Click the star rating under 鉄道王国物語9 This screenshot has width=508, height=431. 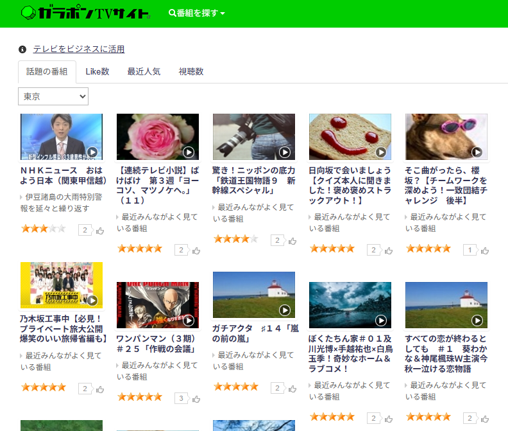236,239
